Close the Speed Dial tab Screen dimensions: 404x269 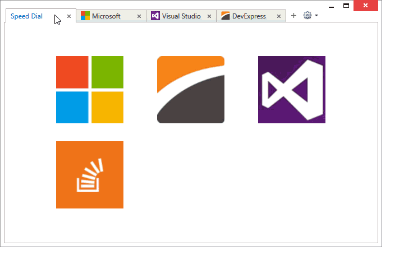[69, 16]
